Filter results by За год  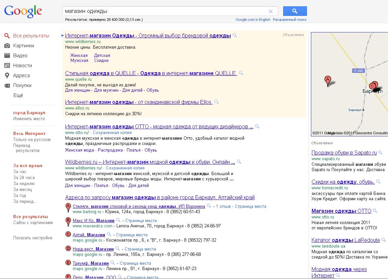(x=19, y=196)
